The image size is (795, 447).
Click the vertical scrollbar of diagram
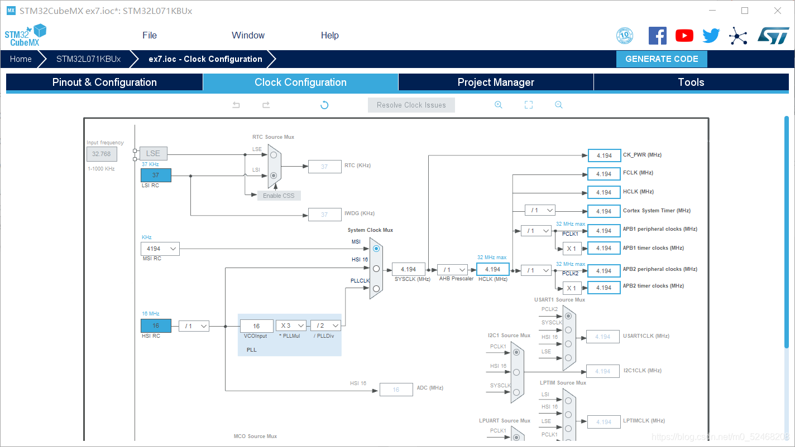(x=787, y=233)
